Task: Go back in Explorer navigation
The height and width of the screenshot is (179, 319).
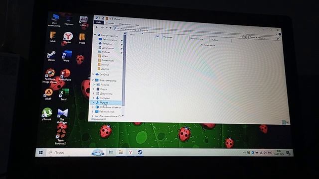Action: click(x=97, y=27)
